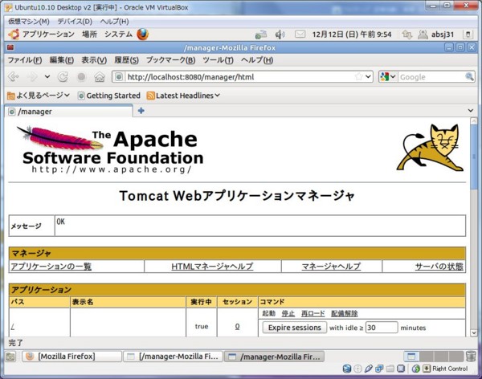Open the ツール(T) menu
The width and height of the screenshot is (482, 379).
click(x=218, y=60)
